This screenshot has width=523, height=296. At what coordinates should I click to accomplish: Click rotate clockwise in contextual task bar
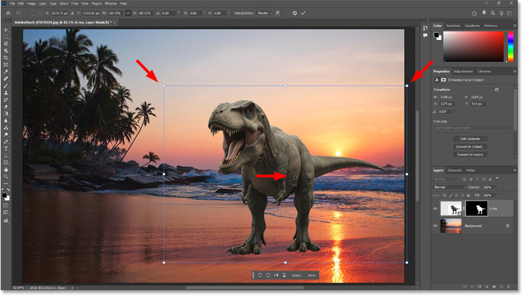pyautogui.click(x=268, y=275)
